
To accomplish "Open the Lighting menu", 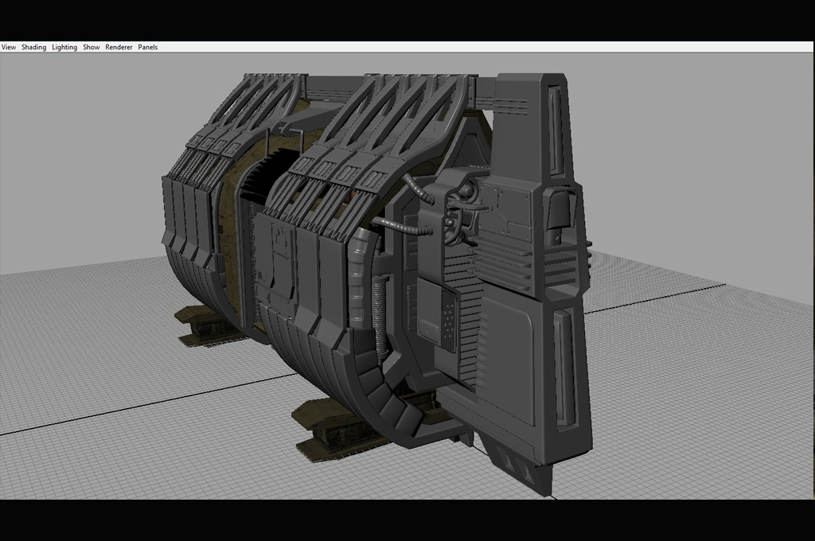I will click(x=64, y=47).
